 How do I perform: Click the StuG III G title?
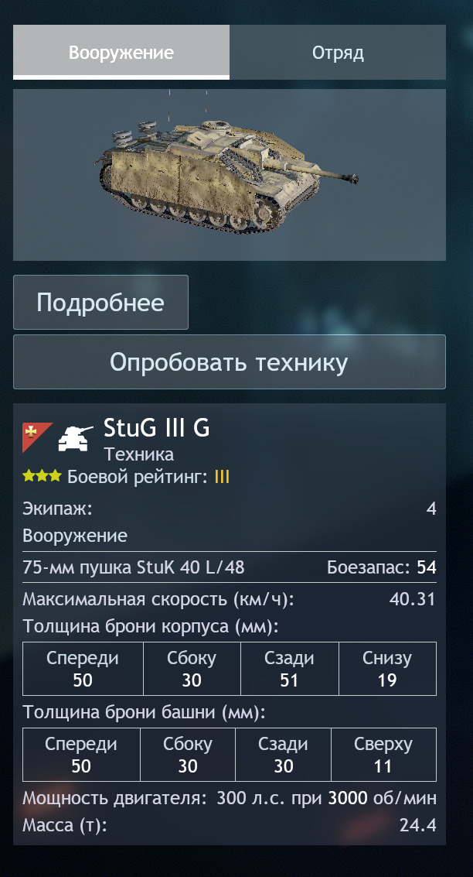[x=156, y=428]
